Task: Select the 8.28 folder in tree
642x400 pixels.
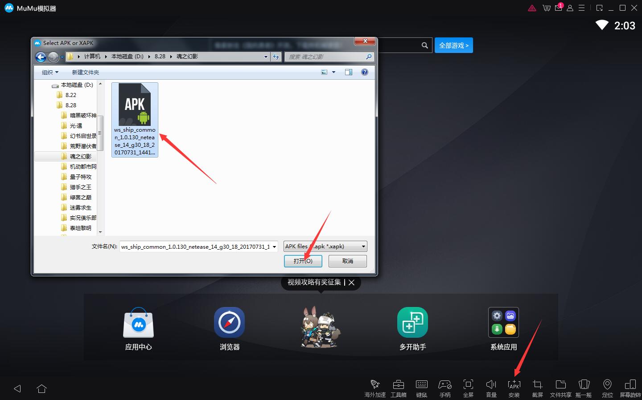Action: pyautogui.click(x=70, y=105)
